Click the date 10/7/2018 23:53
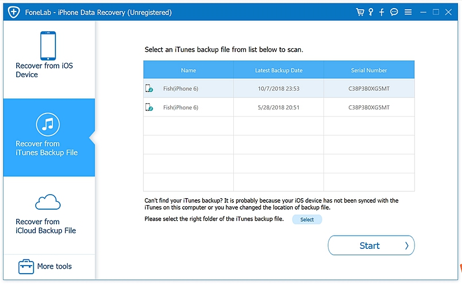The height and width of the screenshot is (284, 462). tap(278, 89)
